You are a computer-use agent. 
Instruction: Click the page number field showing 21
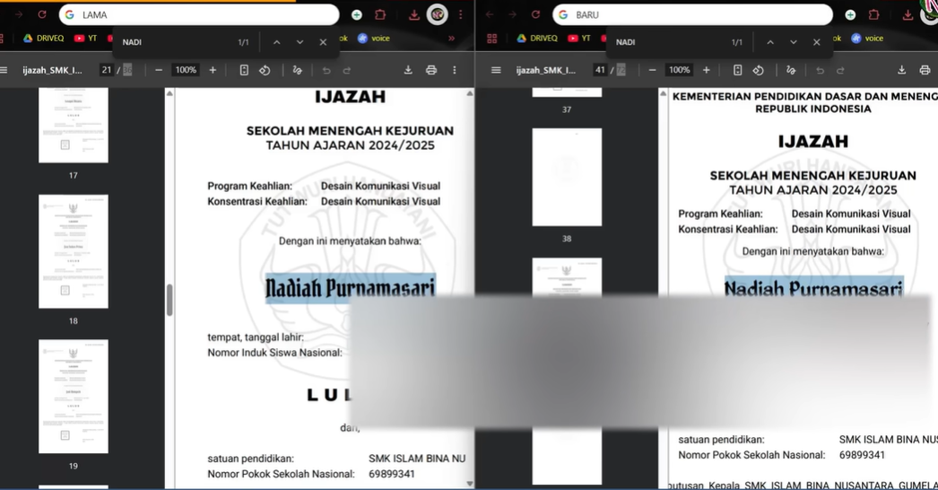pos(106,70)
